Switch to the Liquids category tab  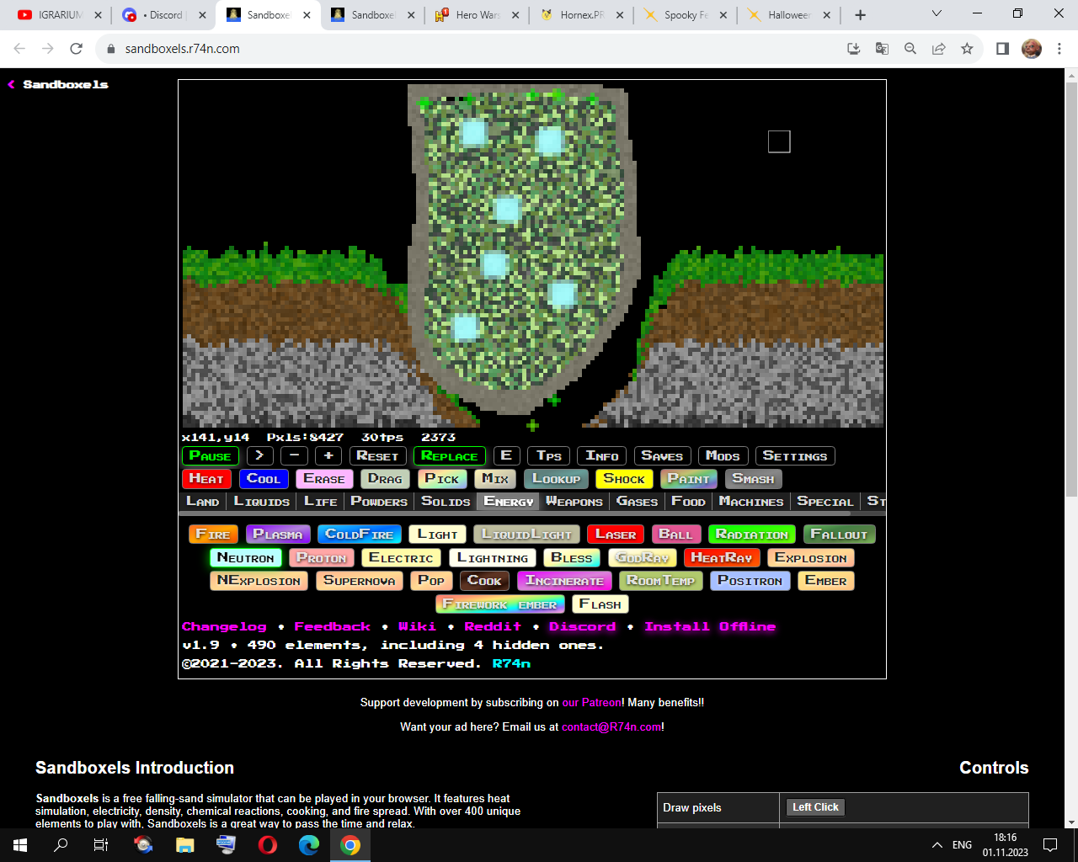[x=261, y=501]
